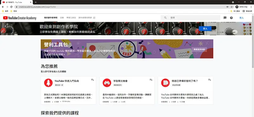Click the tag under 頻道已準備好營利了嗎 title
This screenshot has height=117, width=254.
(176, 85)
